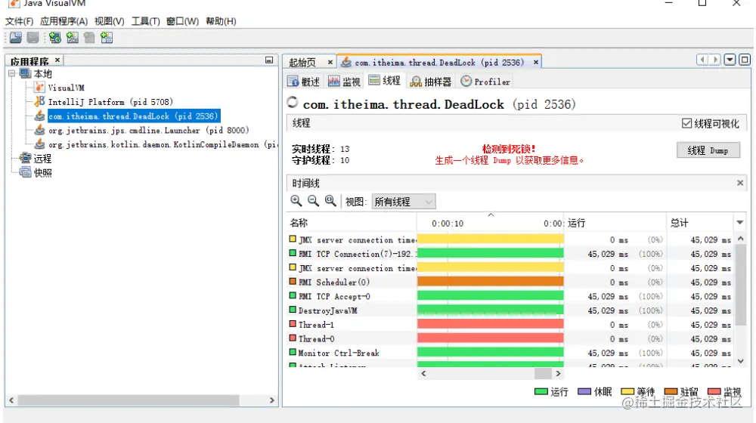This screenshot has height=423, width=756.
Task: Close the Timeline section
Action: pos(740,183)
